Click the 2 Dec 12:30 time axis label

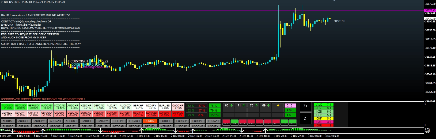tap(212, 136)
